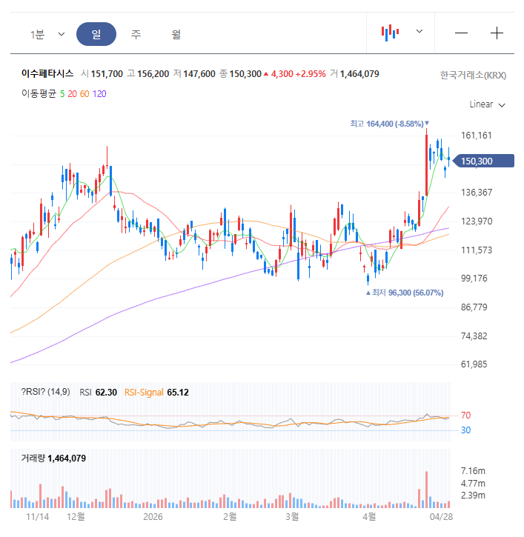Click the 7.16m volume axis label
Screen dimensions: 524x537
473,471
